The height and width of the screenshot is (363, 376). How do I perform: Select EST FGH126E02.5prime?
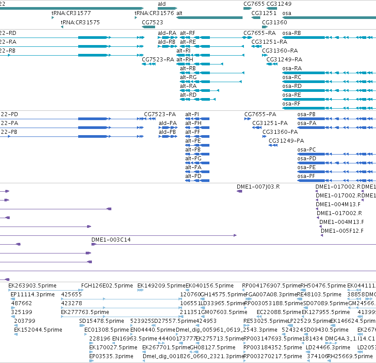[107, 286]
